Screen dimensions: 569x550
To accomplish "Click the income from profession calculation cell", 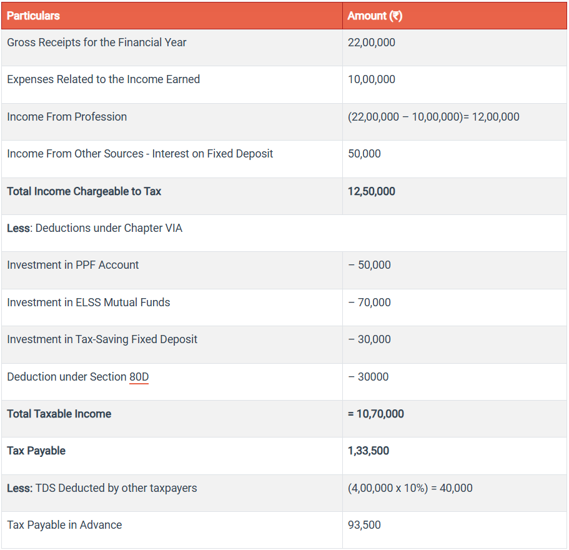I will pos(433,117).
